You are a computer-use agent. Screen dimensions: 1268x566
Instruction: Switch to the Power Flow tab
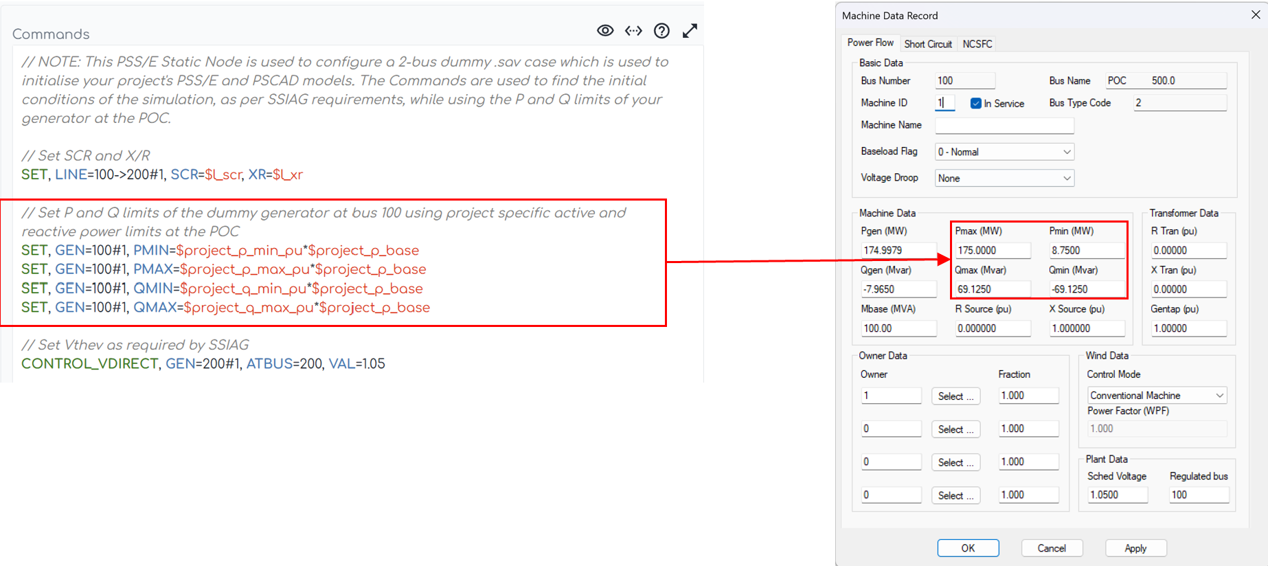[x=870, y=43]
